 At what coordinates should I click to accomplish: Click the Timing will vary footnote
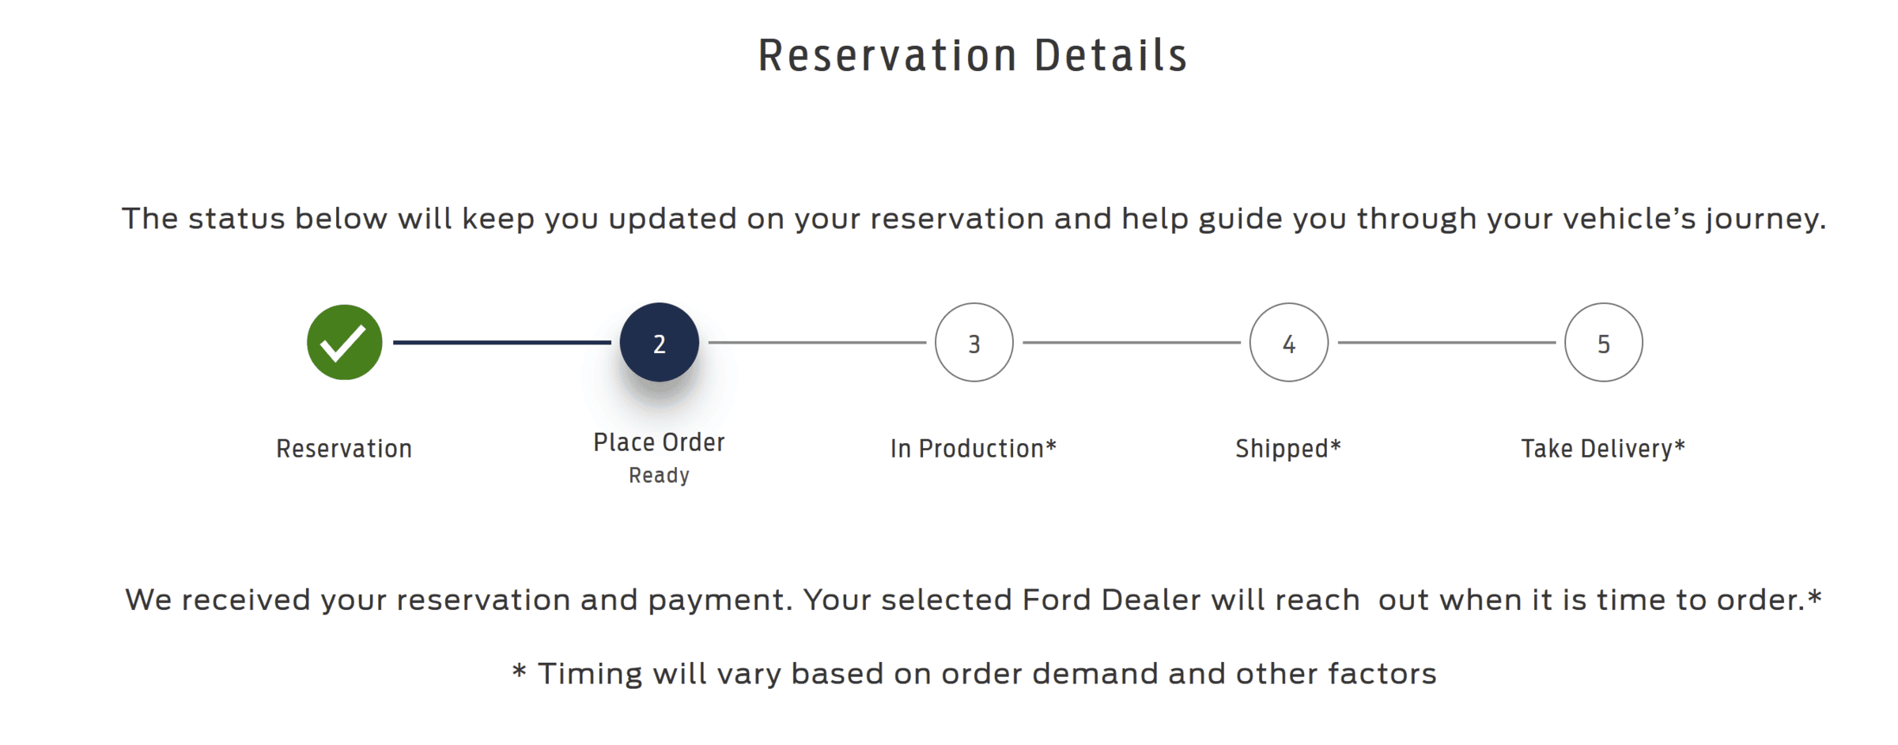[986, 674]
